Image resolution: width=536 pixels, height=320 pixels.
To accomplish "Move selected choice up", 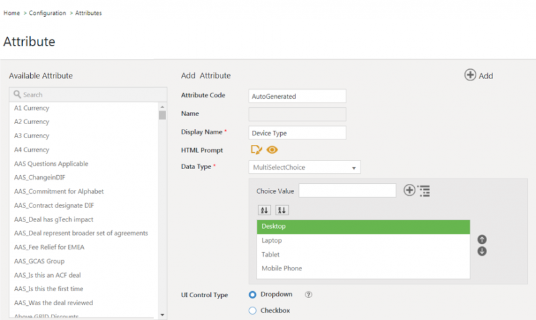I will [x=482, y=239].
